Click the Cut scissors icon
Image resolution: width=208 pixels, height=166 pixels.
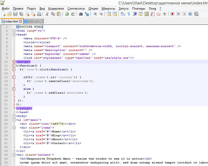tap(47, 14)
